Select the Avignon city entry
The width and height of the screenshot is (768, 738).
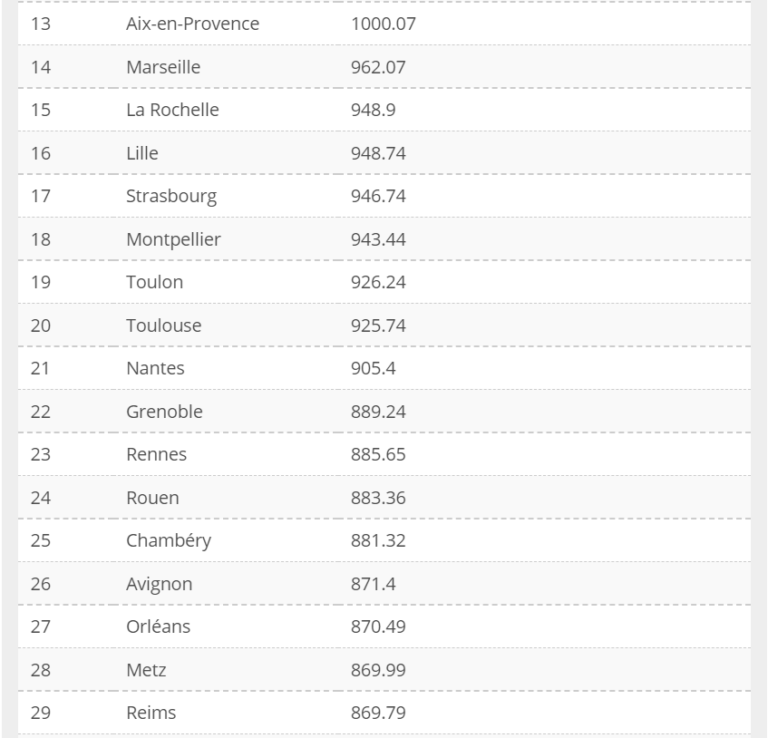click(x=159, y=584)
